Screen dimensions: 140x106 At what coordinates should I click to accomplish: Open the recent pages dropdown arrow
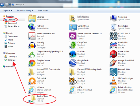pos(10,5)
